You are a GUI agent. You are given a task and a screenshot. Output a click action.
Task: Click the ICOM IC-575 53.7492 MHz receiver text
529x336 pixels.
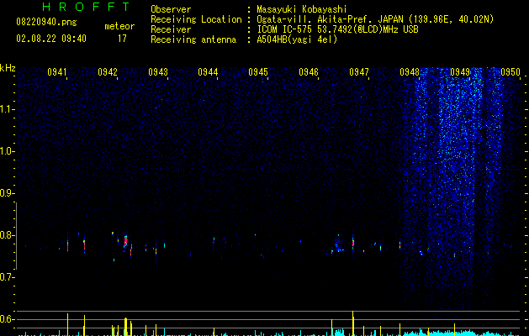pyautogui.click(x=338, y=29)
